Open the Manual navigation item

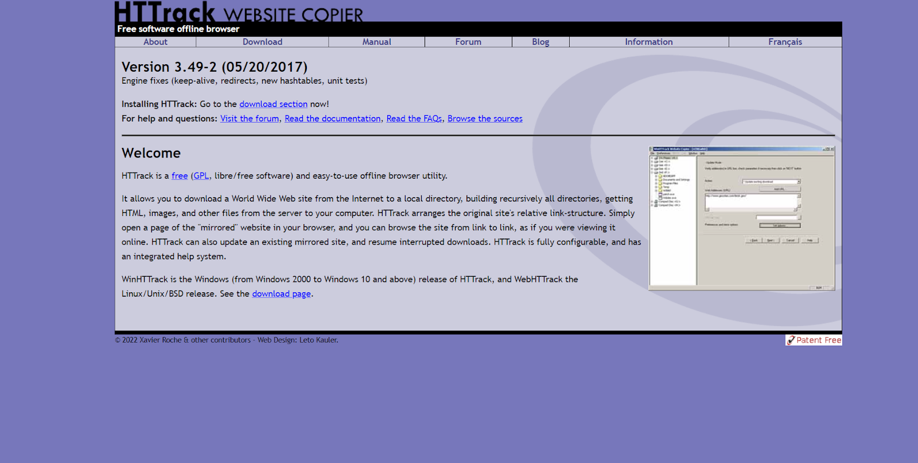tap(376, 42)
